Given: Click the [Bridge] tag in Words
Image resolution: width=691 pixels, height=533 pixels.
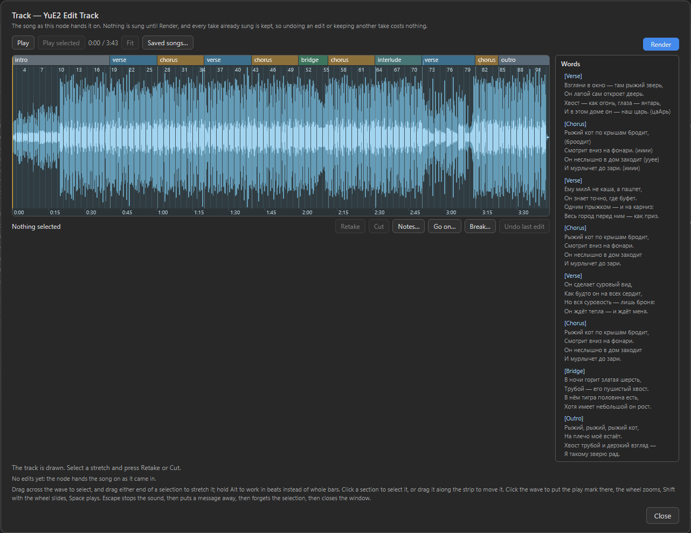Looking at the screenshot, I should (575, 371).
